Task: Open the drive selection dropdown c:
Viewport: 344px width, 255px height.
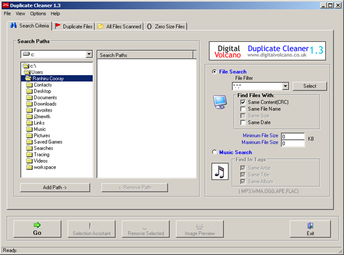Action: pos(89,54)
